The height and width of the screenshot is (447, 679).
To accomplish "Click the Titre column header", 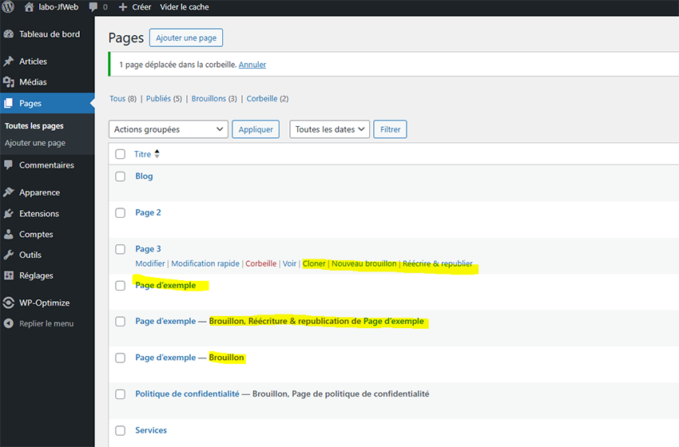I will tap(142, 154).
